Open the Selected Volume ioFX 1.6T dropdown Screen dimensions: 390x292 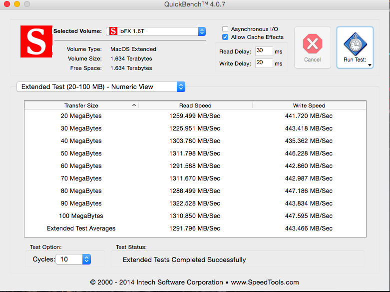[x=156, y=31]
